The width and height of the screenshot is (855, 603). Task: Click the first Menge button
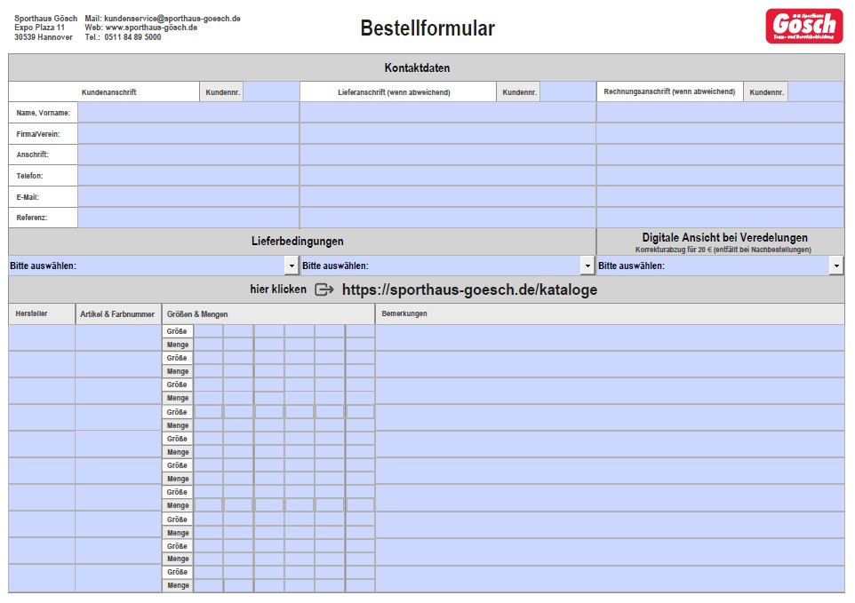click(177, 344)
